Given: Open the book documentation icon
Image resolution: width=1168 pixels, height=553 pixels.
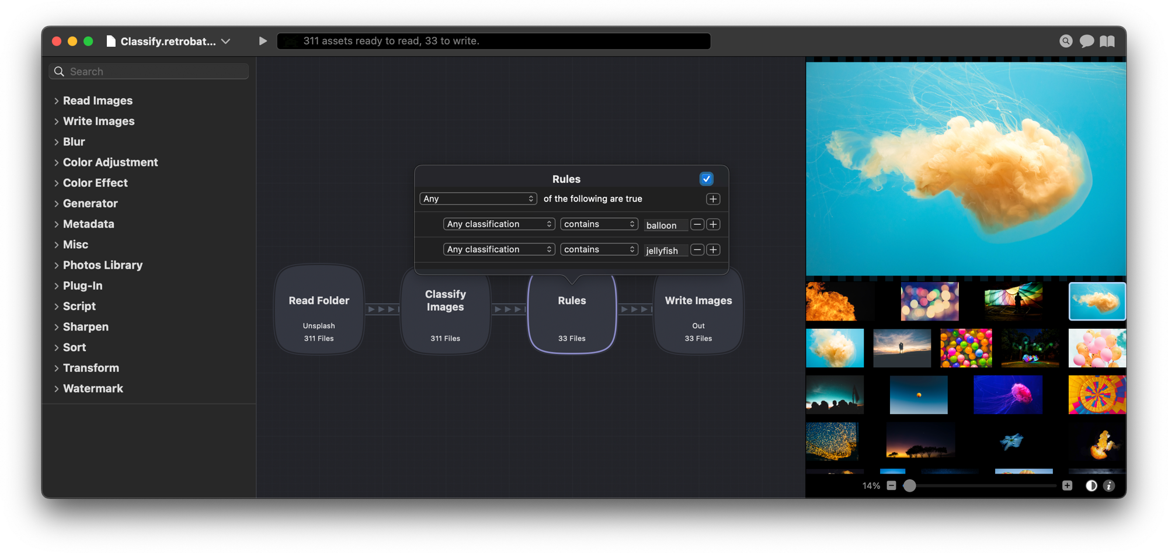Looking at the screenshot, I should click(1107, 41).
